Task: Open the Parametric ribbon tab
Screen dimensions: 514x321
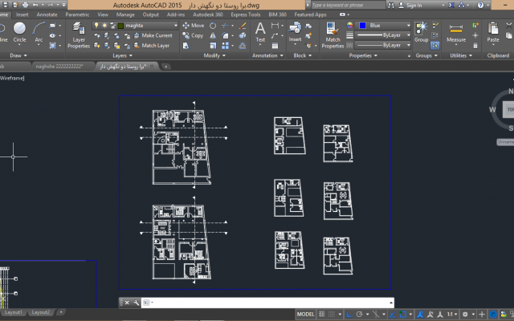Action: 77,14
